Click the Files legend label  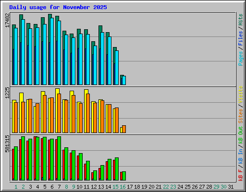[240, 38]
